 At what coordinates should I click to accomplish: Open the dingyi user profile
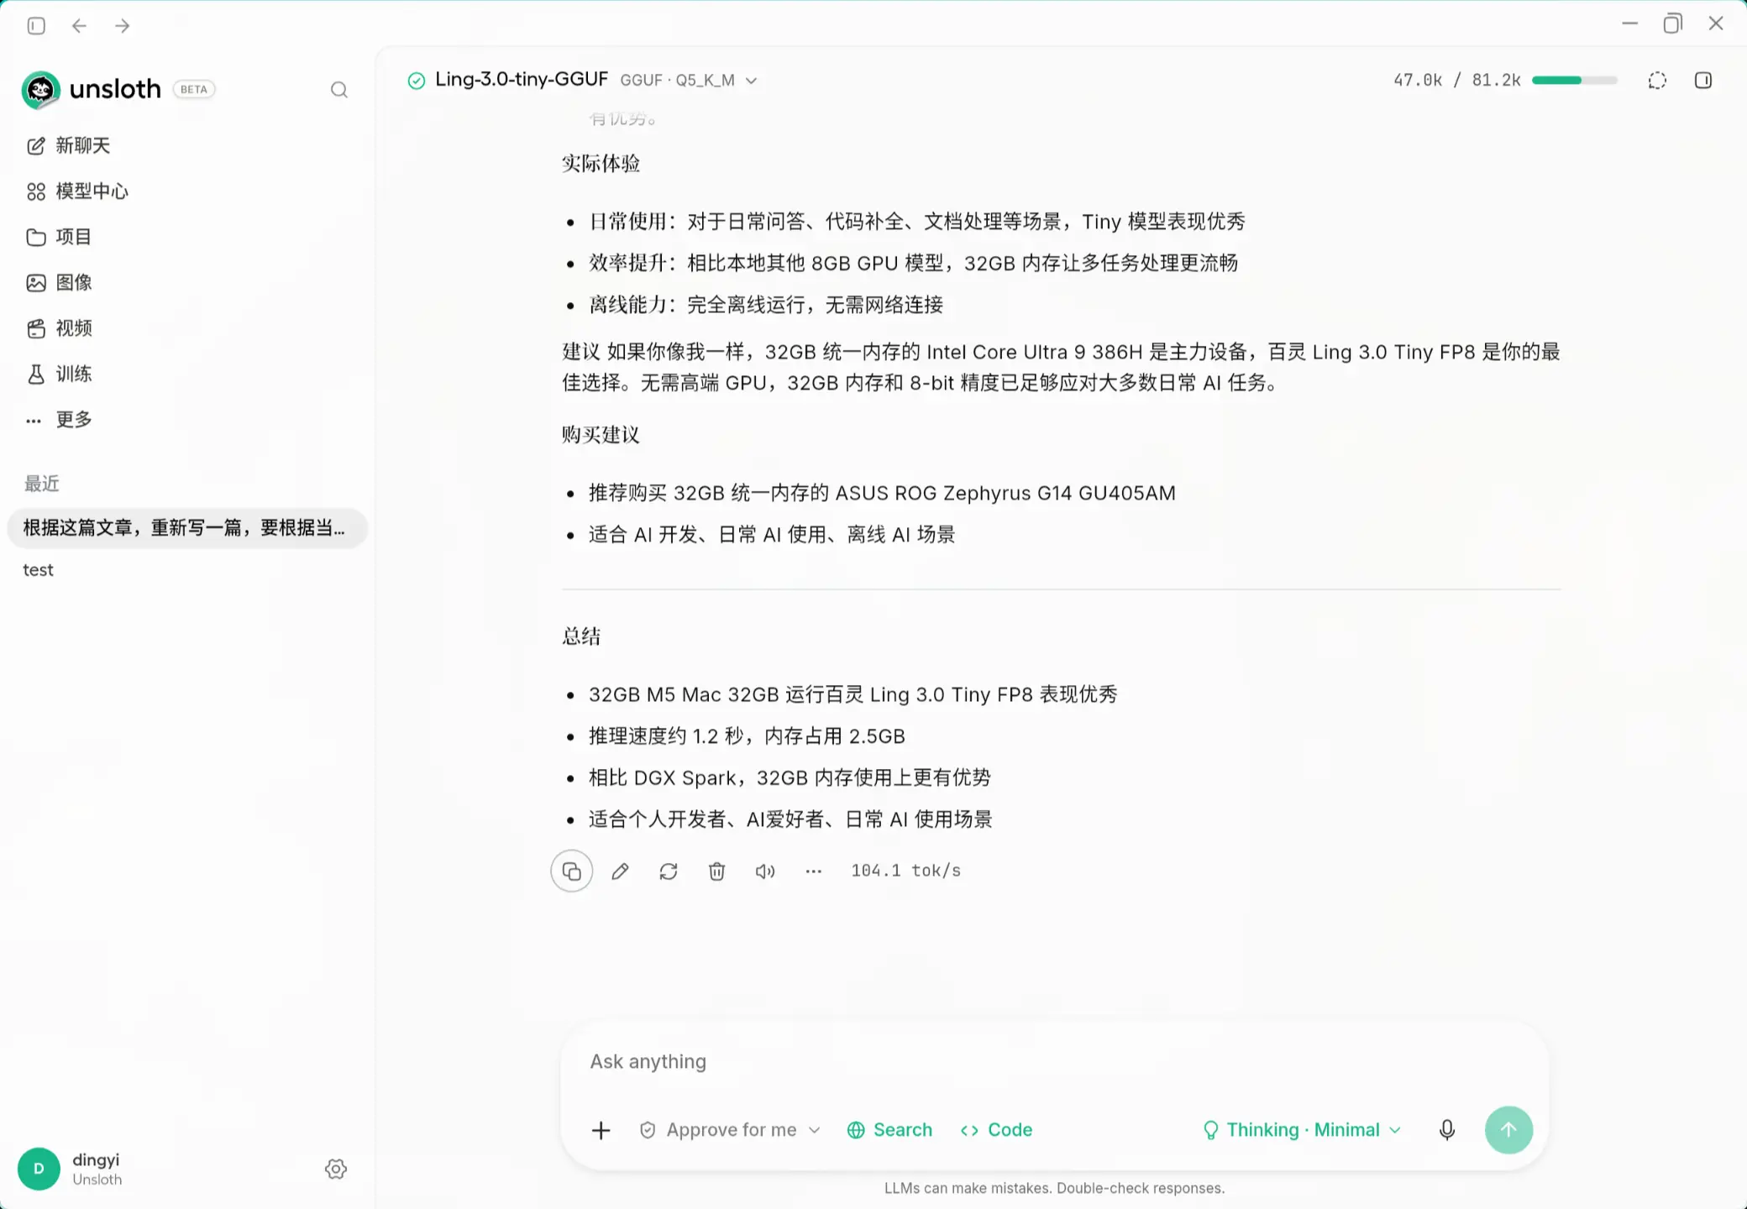(71, 1169)
